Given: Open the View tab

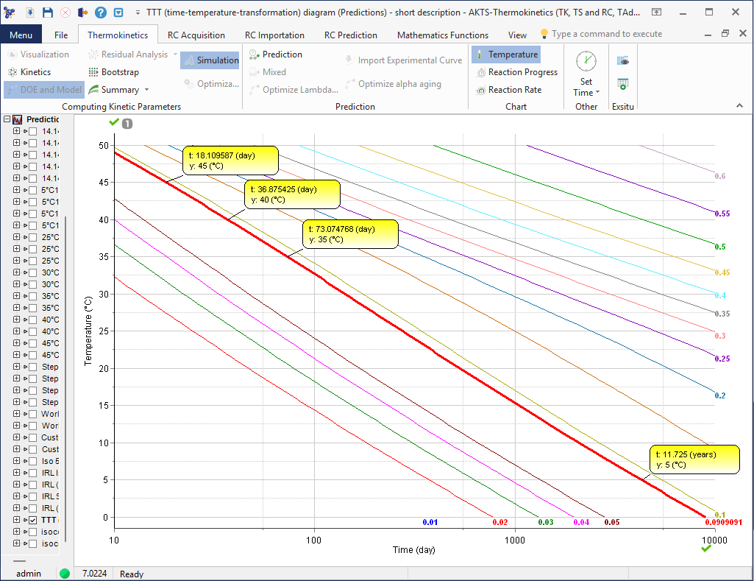Looking at the screenshot, I should (517, 35).
